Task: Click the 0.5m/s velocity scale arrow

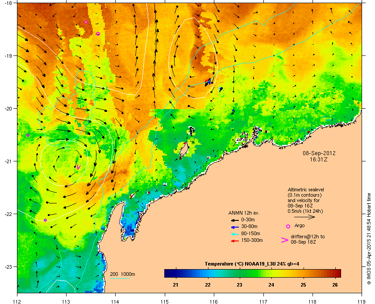Action: (x=304, y=217)
